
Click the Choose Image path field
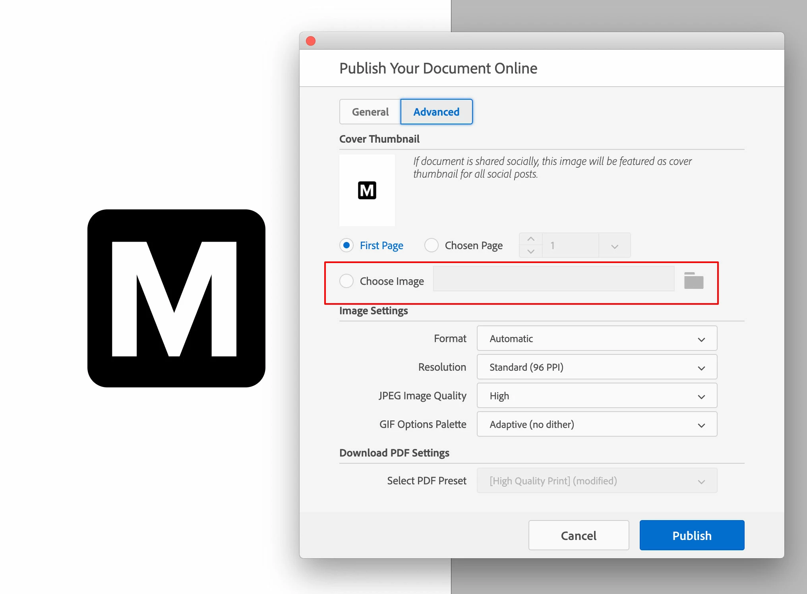point(553,279)
